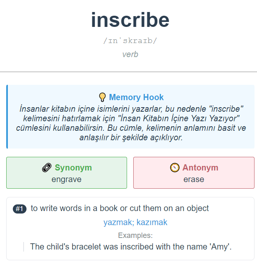The width and height of the screenshot is (257, 264).
Task: Select the #1 definition number badge
Action: click(x=19, y=209)
